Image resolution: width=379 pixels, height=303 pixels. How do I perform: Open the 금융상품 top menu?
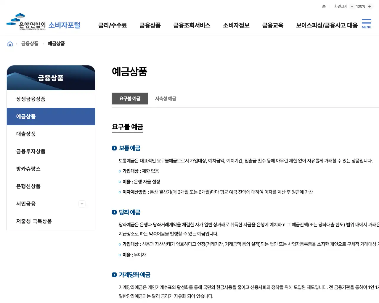(x=150, y=25)
